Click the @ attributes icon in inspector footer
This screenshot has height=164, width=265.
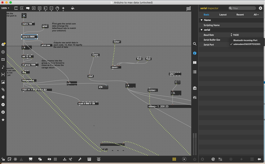(x=213, y=159)
